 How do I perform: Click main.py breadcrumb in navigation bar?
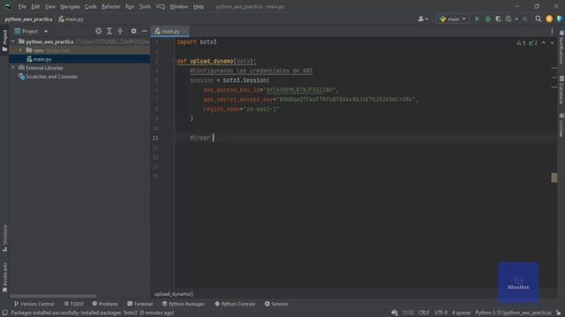[x=72, y=19]
